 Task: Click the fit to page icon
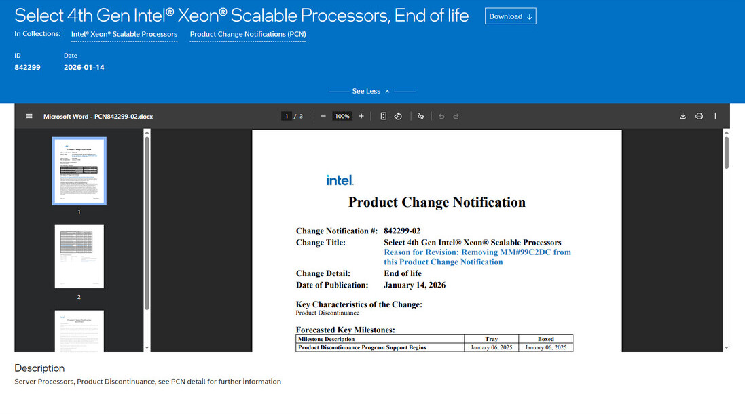pos(383,116)
